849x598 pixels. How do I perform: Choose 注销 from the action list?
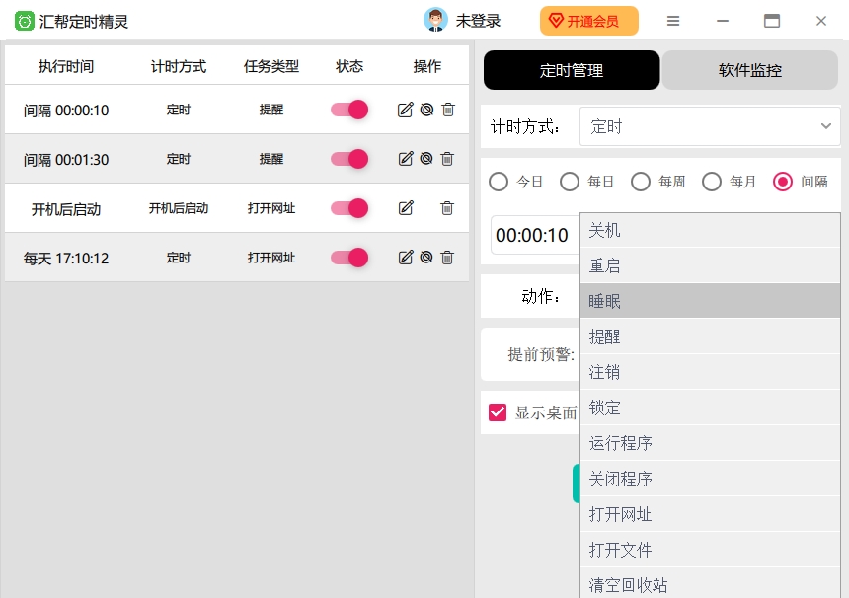(710, 372)
